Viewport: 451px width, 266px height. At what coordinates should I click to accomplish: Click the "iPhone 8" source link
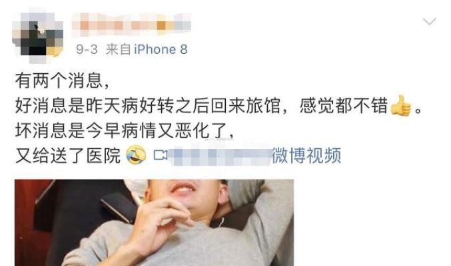[x=161, y=49]
